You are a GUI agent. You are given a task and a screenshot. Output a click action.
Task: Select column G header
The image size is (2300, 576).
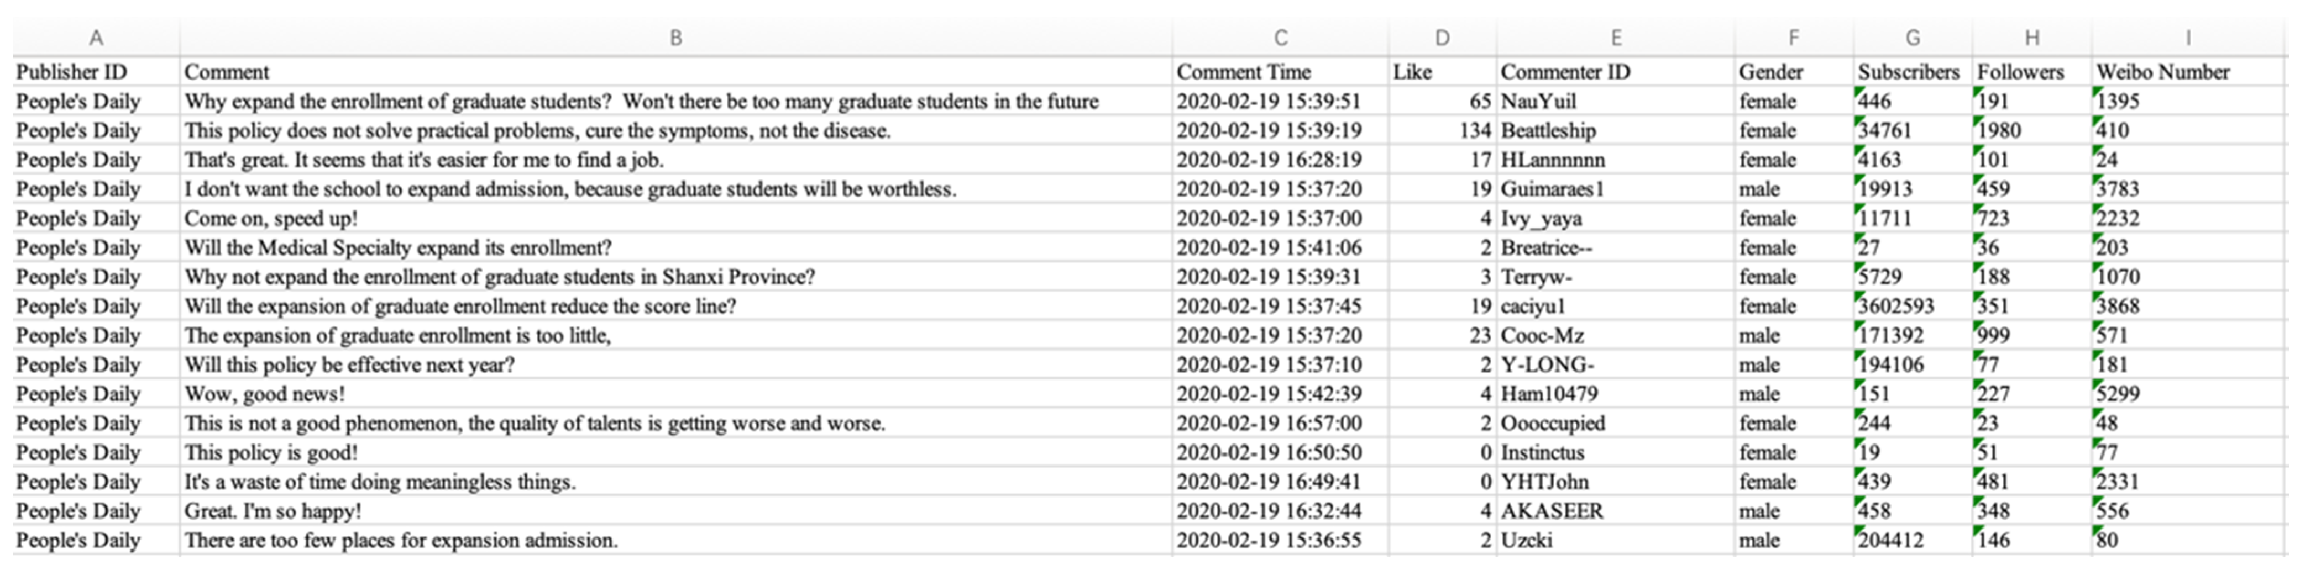[x=1911, y=38]
